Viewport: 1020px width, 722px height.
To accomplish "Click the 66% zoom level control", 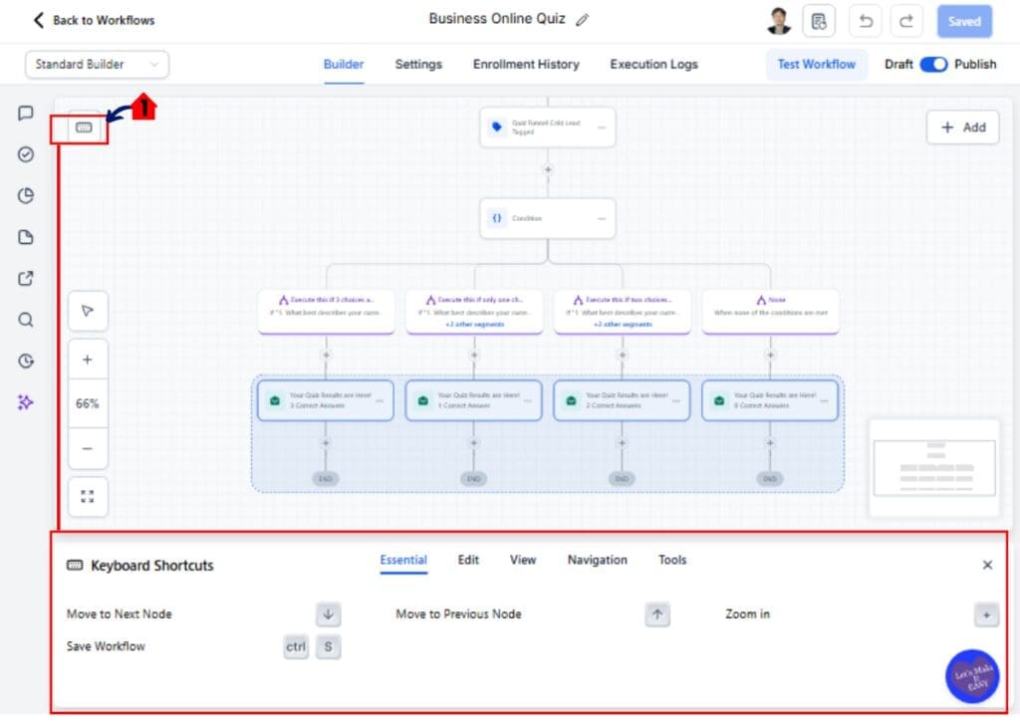I will tap(88, 403).
